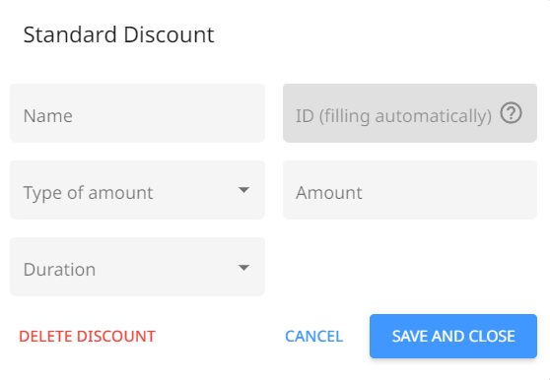Select the Duration combo box label
The image size is (550, 380).
[x=59, y=270]
